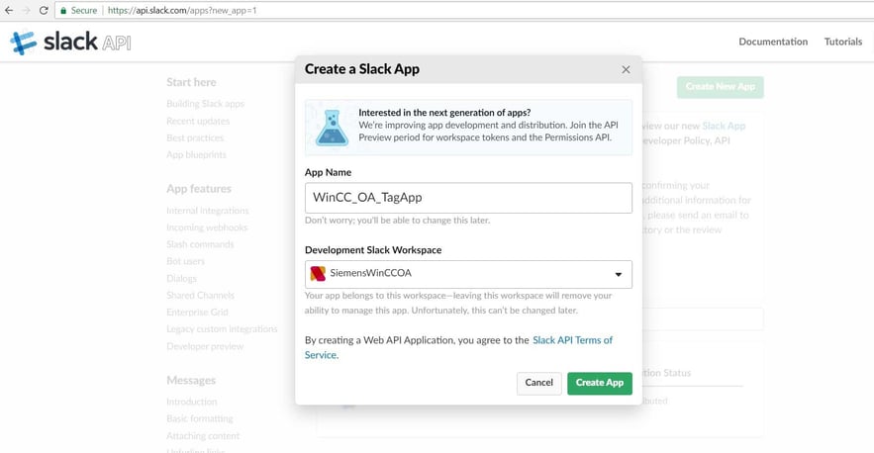
Task: Click the browser back arrow
Action: point(9,10)
